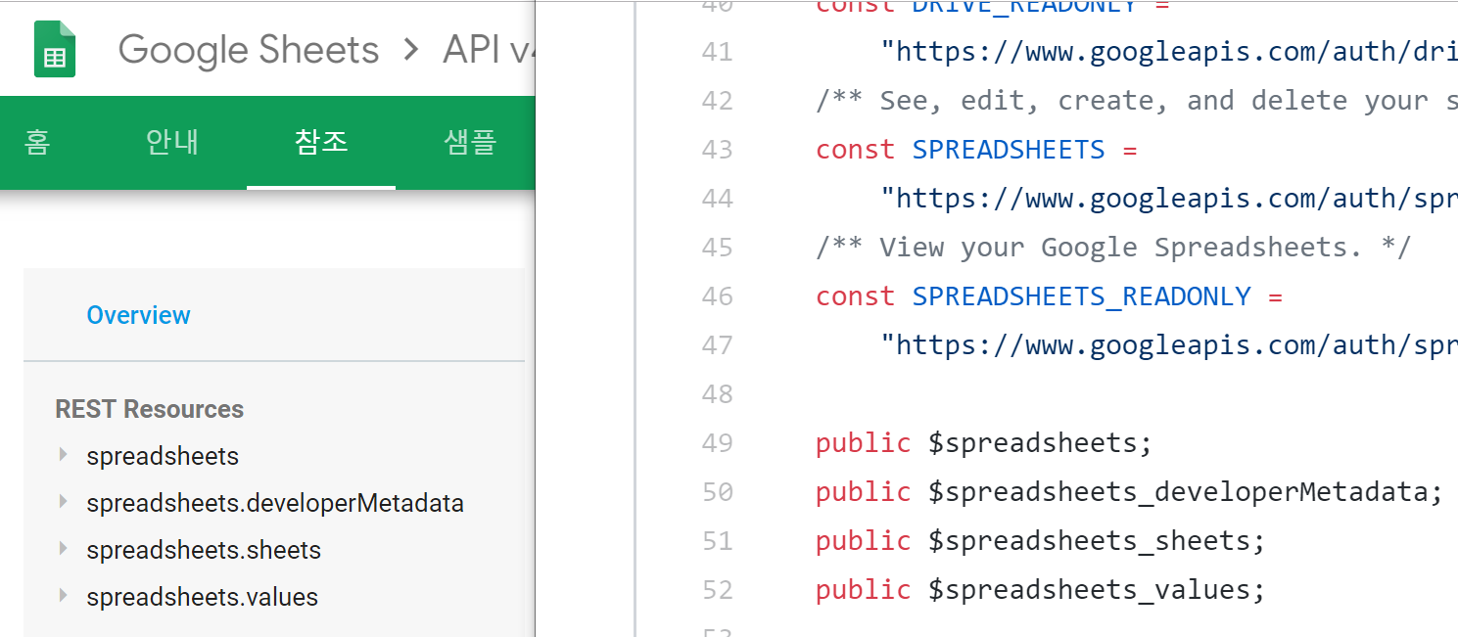The image size is (1458, 637).
Task: Click the $spreadsheets_developerMetadata variable
Action: pyautogui.click(x=1186, y=492)
